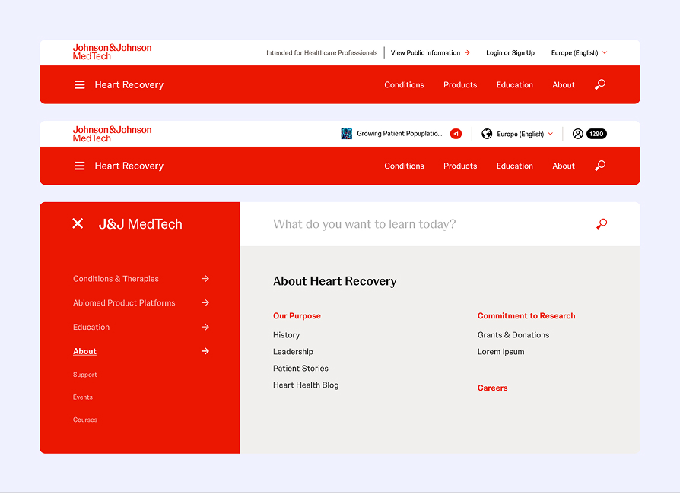The height and width of the screenshot is (494, 680).
Task: Click the 'What do you want to learn today?' field
Action: coord(365,223)
